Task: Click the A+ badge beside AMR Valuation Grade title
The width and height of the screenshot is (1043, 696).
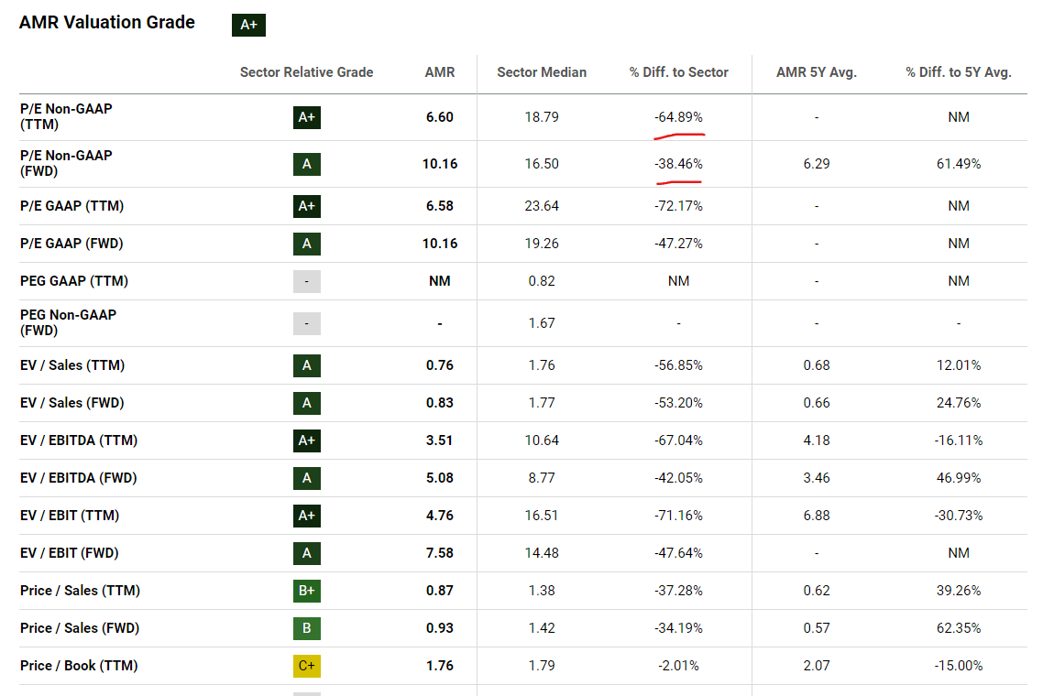Action: click(248, 25)
